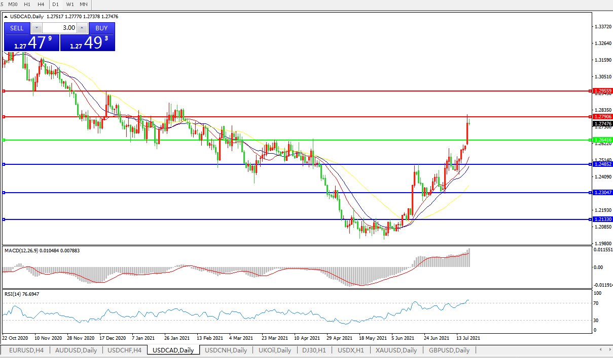Collapse the one-click trading panel triangle
Viewport: 613px width, 358px height.
(x=6, y=17)
